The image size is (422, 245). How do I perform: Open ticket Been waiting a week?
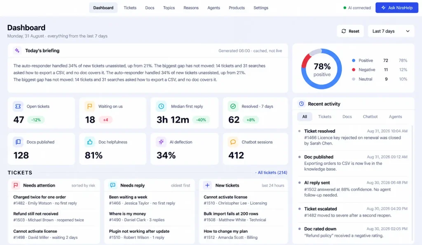pyautogui.click(x=150, y=200)
